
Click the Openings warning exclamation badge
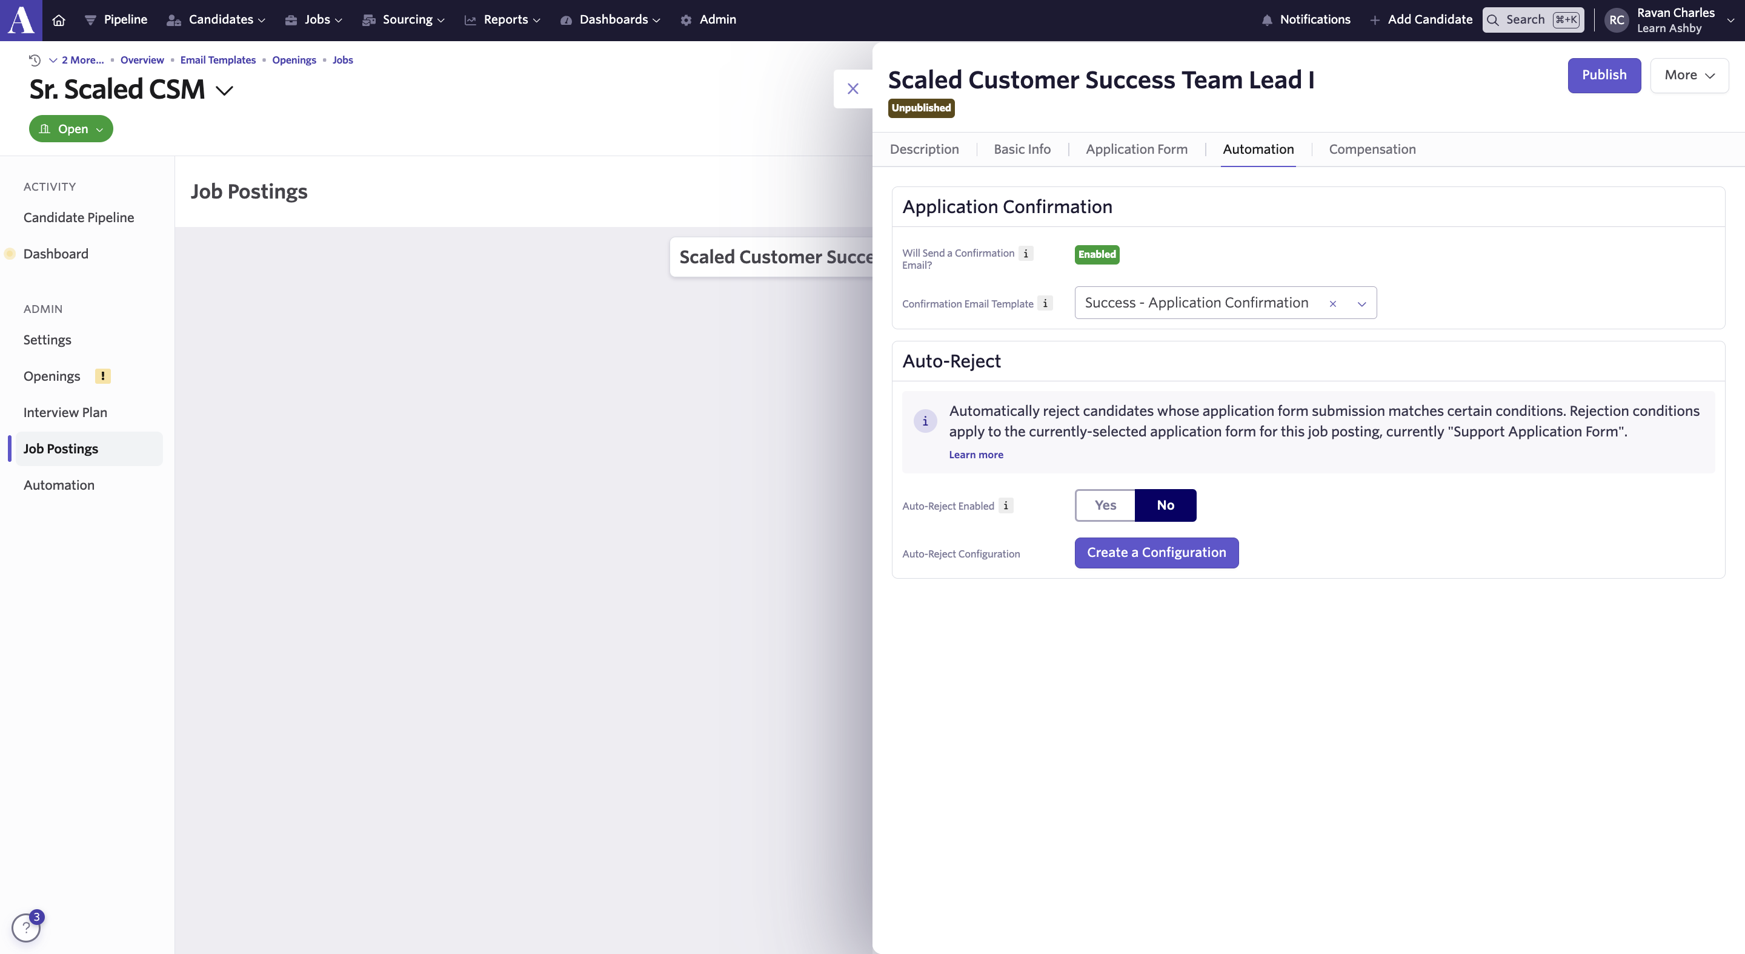pyautogui.click(x=102, y=375)
